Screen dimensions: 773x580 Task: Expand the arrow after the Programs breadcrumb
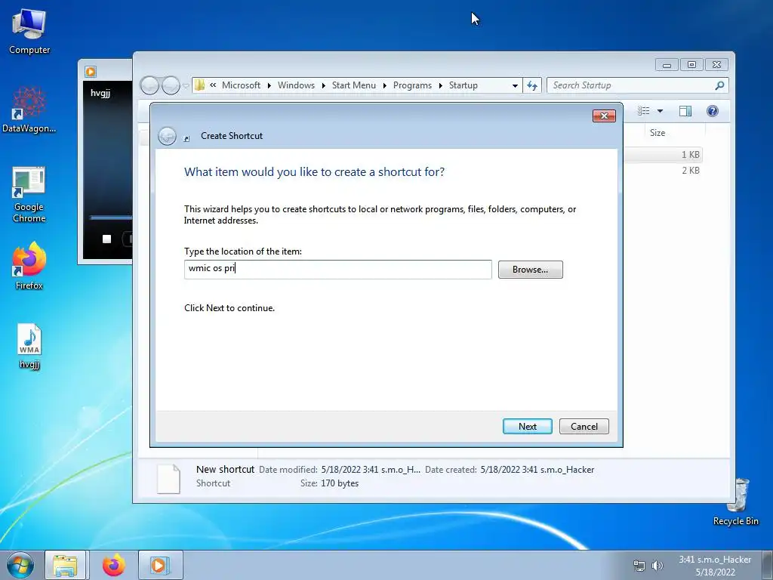point(440,86)
